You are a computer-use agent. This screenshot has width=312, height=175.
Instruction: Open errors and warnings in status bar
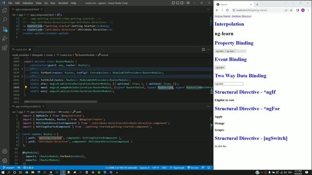[28, 168]
